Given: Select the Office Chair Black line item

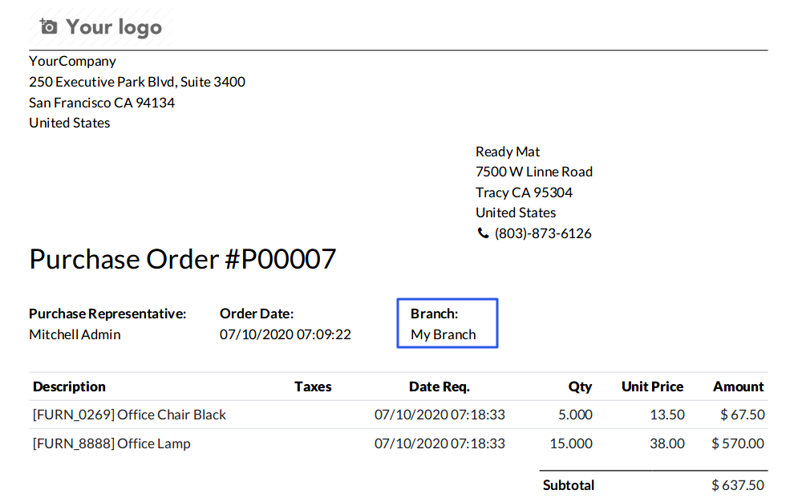Looking at the screenshot, I should tap(129, 415).
